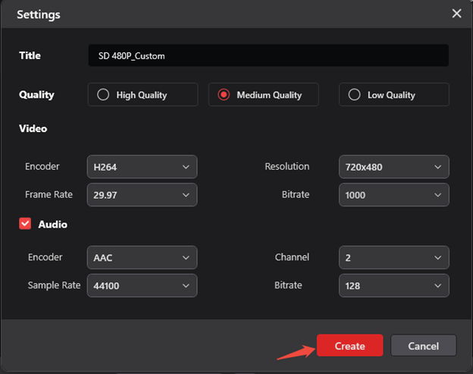Click the Quality label text
The height and width of the screenshot is (374, 473).
tap(36, 95)
